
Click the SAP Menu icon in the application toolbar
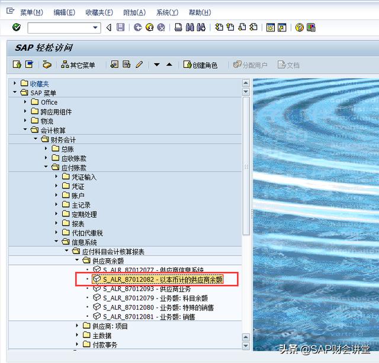click(29, 64)
